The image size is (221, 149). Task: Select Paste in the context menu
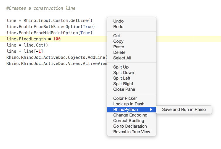click(131, 47)
